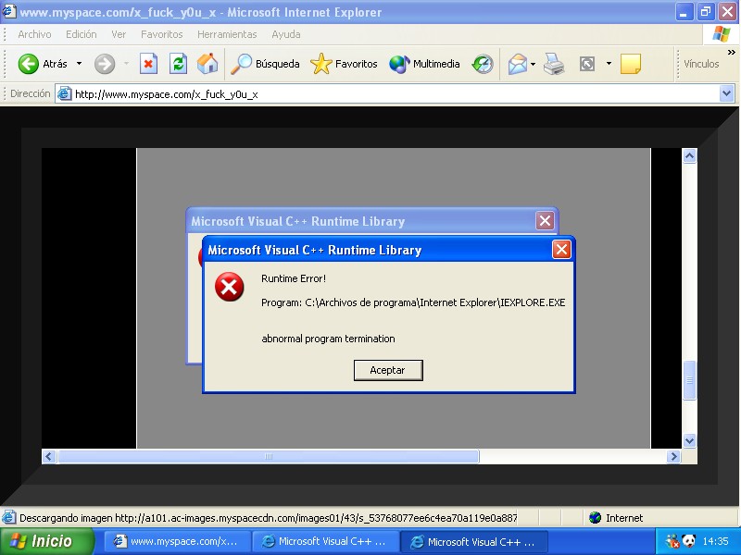
Task: Click the page's vertical scrollbar down arrow
Action: coord(689,441)
